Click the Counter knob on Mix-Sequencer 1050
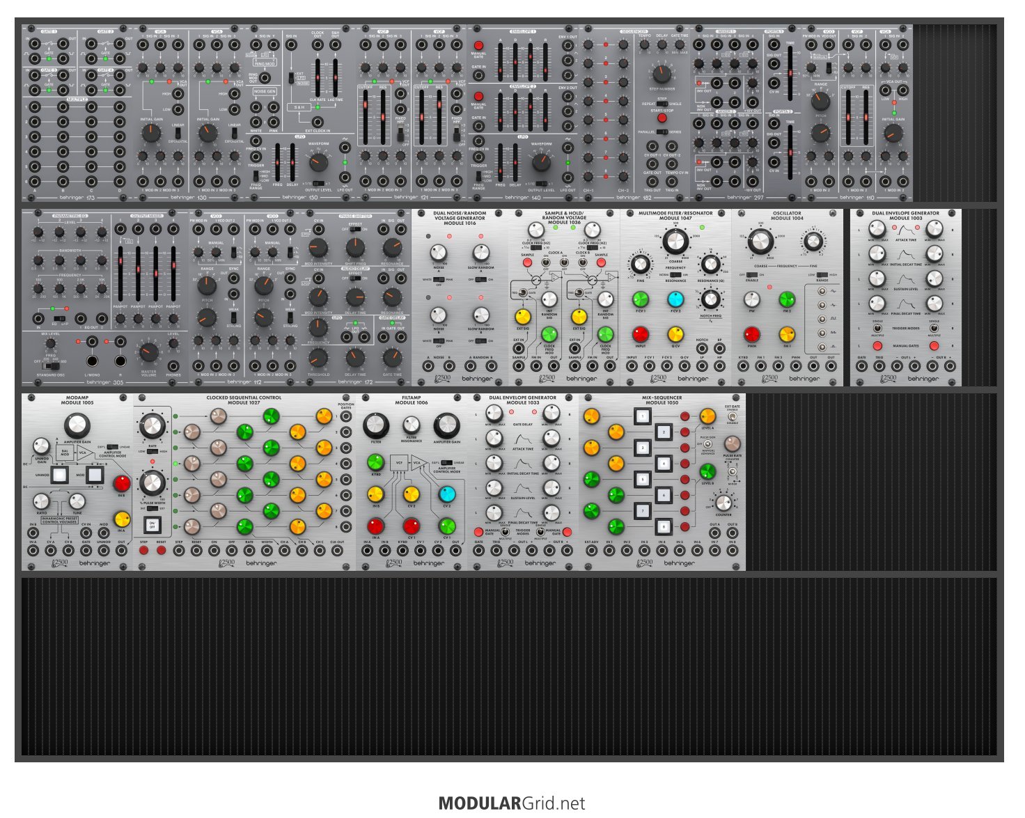The image size is (1025, 818). tap(723, 503)
